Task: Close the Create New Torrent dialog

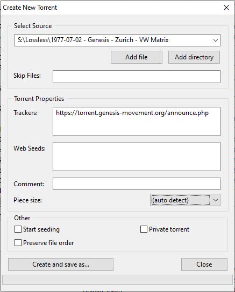Action: coord(226,8)
